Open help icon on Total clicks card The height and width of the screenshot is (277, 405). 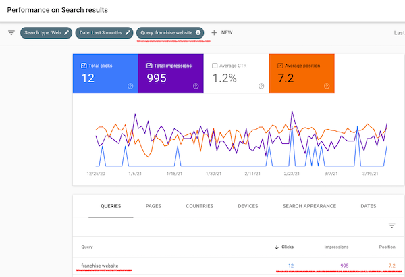coord(130,86)
